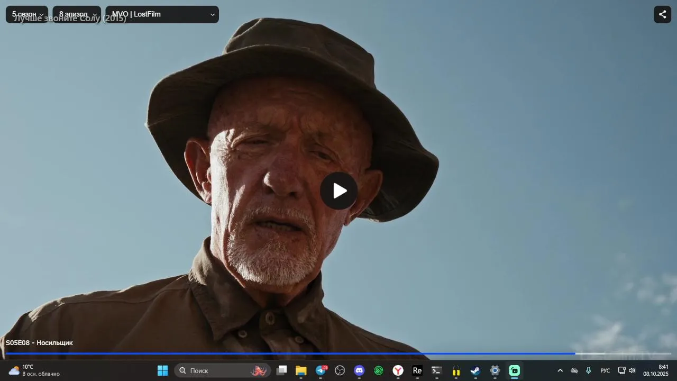Screen dimensions: 677x381
Task: Open the clock and date 08.10.2025
Action: 656,370
